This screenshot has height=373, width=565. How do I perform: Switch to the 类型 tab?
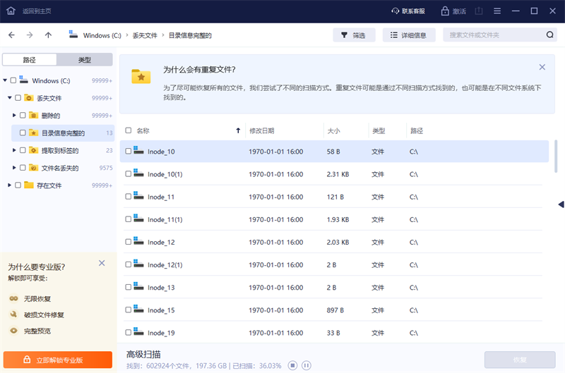point(84,60)
